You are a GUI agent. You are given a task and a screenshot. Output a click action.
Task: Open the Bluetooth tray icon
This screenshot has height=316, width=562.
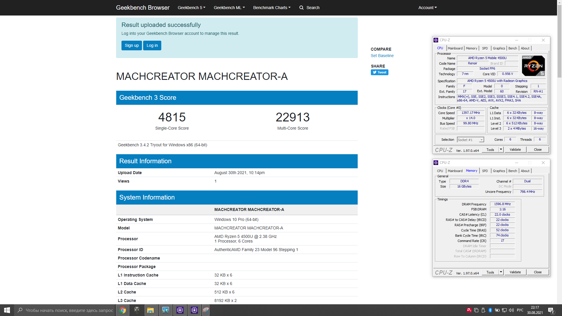point(490,310)
